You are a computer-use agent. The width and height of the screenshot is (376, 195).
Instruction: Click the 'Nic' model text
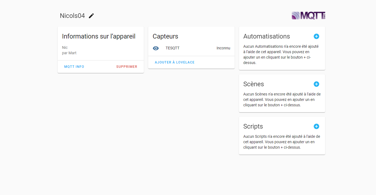click(x=65, y=48)
